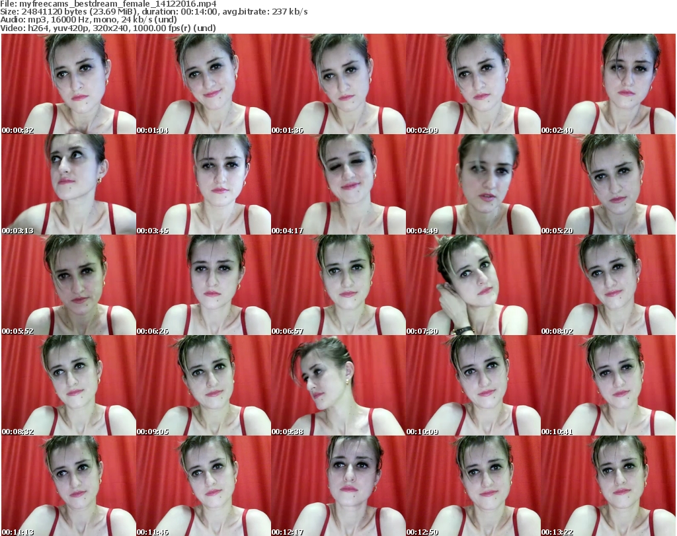This screenshot has width=677, height=536.
Task: Click the Video h264 info line
Action: coord(108,28)
